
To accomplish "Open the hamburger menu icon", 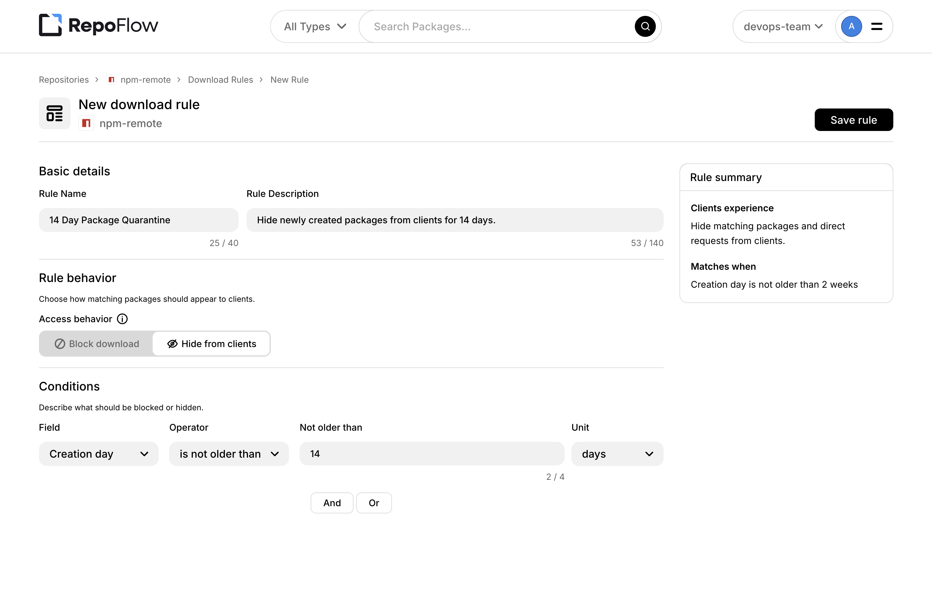I will pyautogui.click(x=877, y=27).
